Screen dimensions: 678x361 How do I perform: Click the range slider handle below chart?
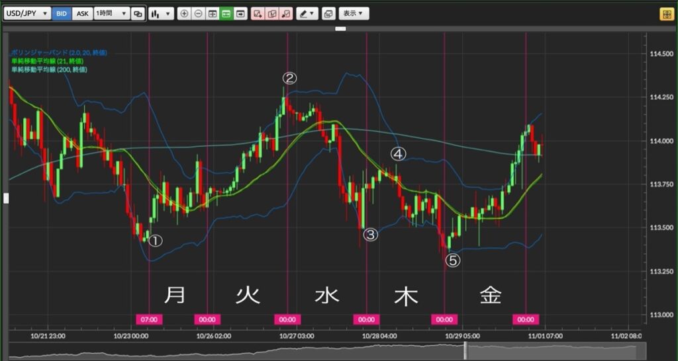pyautogui.click(x=466, y=350)
